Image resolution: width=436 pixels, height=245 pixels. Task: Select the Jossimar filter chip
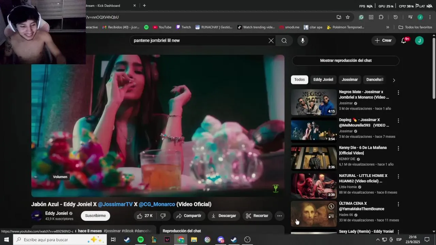[x=350, y=80]
